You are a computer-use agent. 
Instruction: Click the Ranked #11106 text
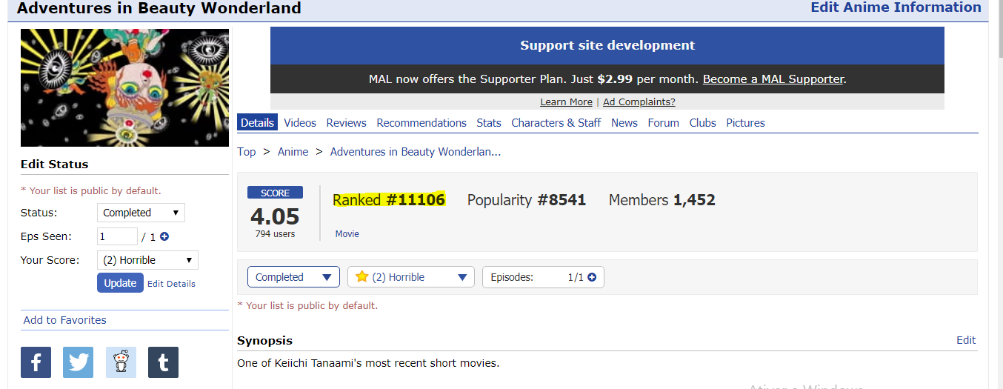tap(389, 200)
